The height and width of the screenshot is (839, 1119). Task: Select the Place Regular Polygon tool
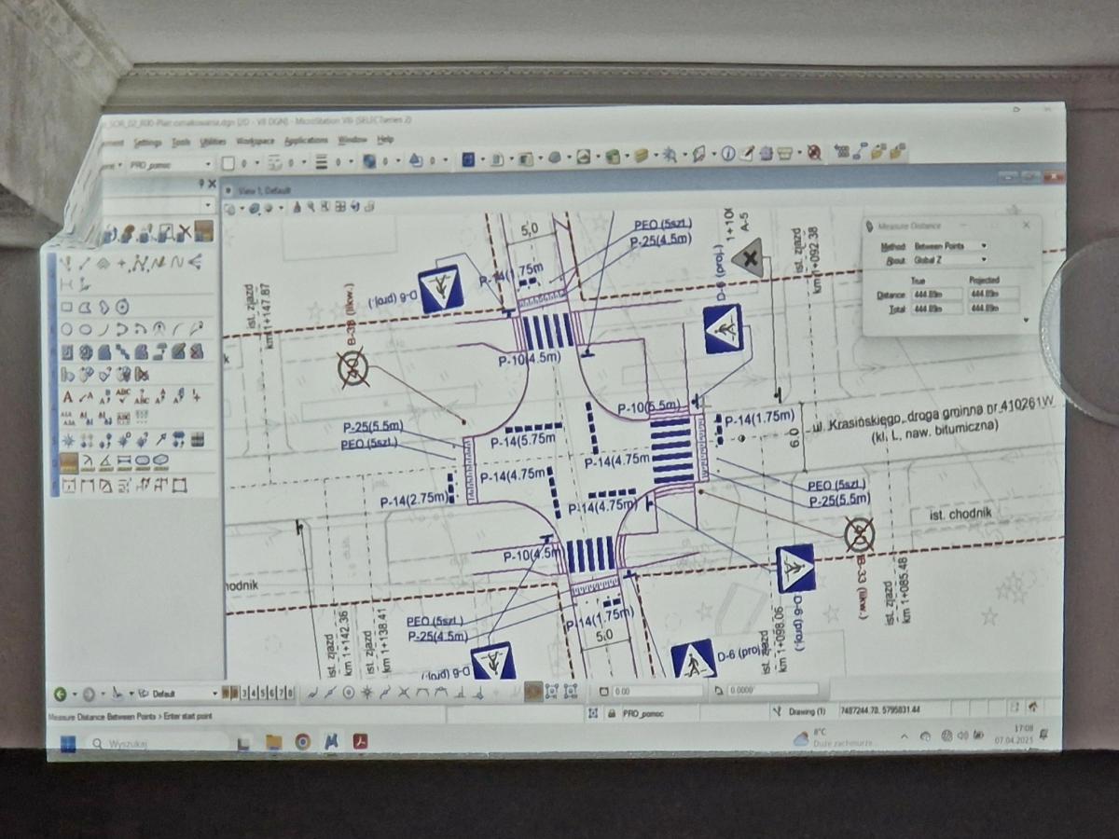(x=122, y=307)
